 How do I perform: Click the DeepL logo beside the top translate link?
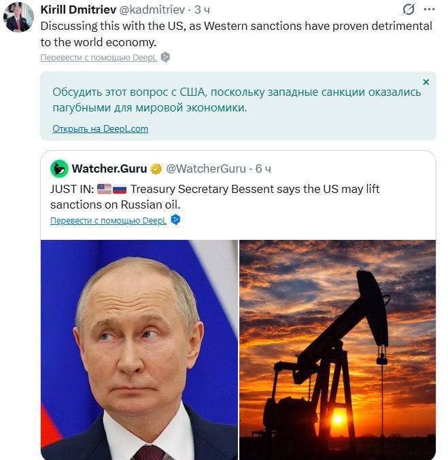click(165, 58)
